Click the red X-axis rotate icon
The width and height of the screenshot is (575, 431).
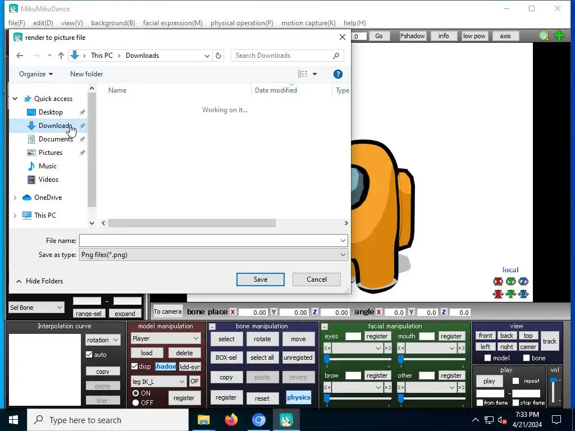tap(498, 281)
